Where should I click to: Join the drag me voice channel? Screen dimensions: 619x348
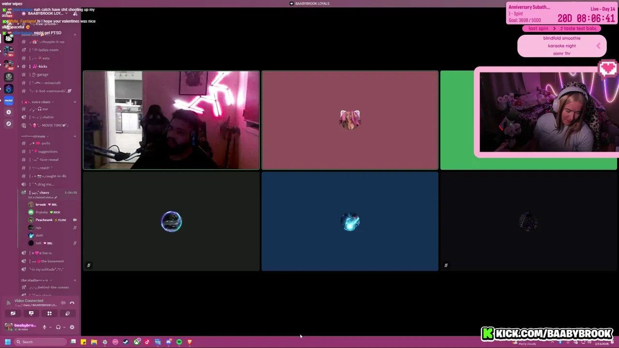[48, 184]
